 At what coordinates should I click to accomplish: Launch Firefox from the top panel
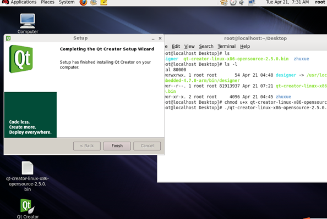tap(83, 3)
